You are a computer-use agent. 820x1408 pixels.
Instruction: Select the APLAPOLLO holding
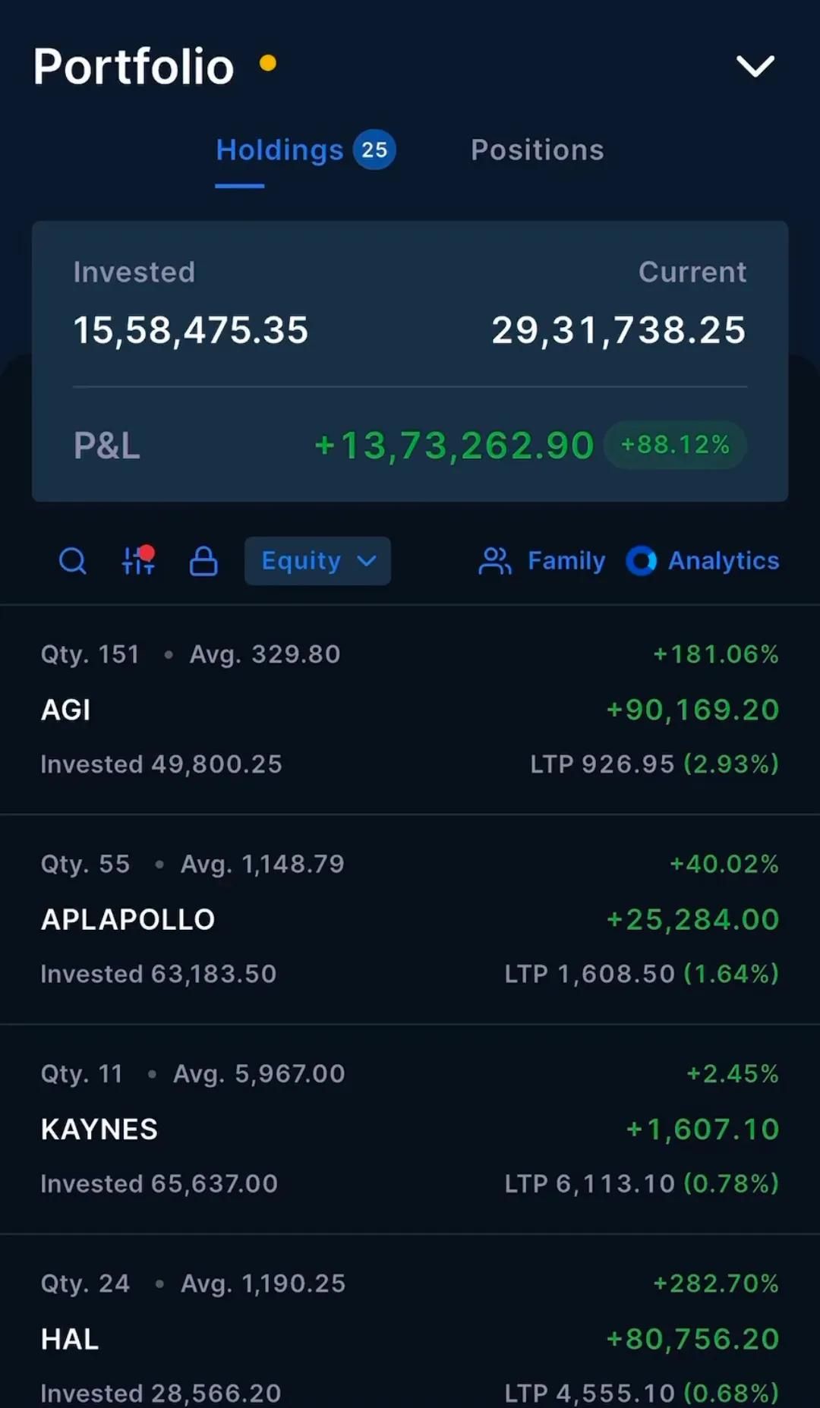pos(410,919)
